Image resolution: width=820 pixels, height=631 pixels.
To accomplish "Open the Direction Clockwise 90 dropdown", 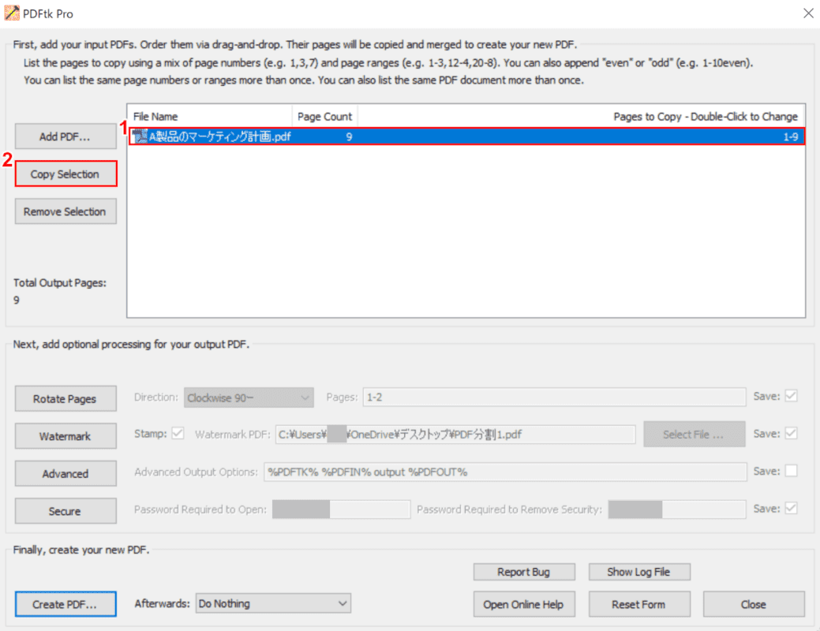I will [x=249, y=398].
